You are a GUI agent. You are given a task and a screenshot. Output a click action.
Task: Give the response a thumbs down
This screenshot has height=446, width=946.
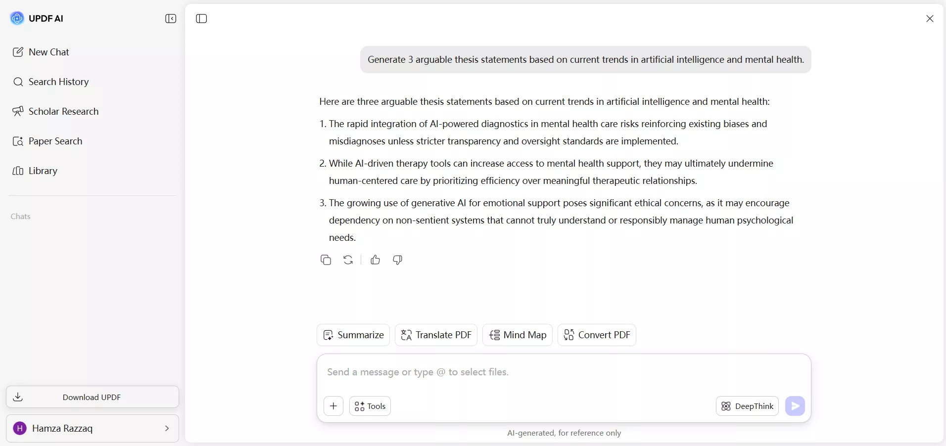coord(397,260)
